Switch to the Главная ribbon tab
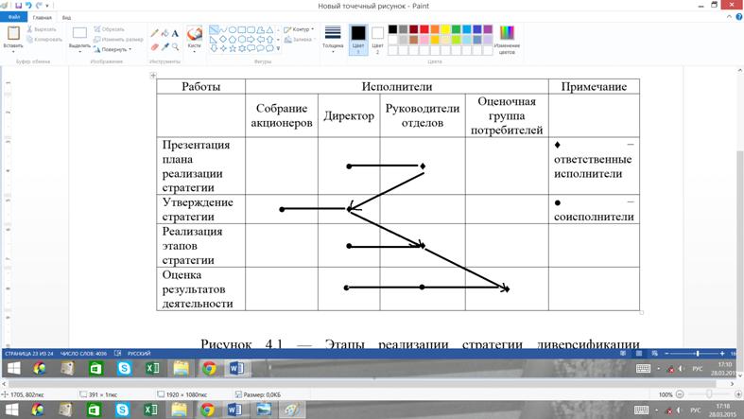 (x=43, y=18)
